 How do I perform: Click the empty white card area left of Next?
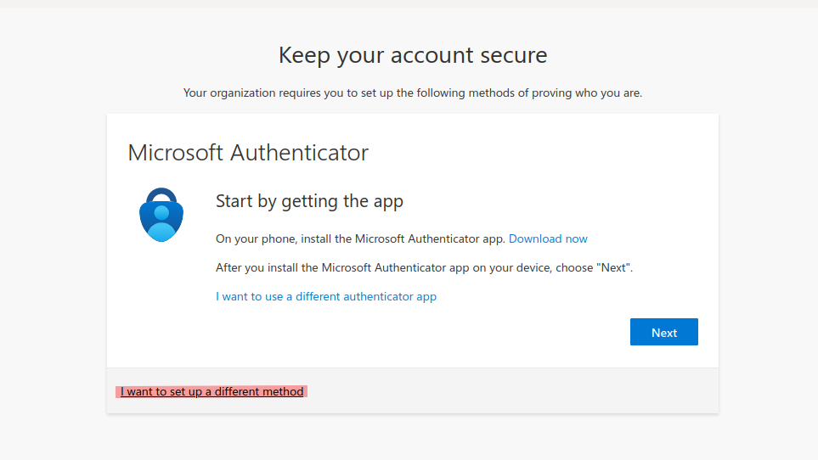point(425,333)
